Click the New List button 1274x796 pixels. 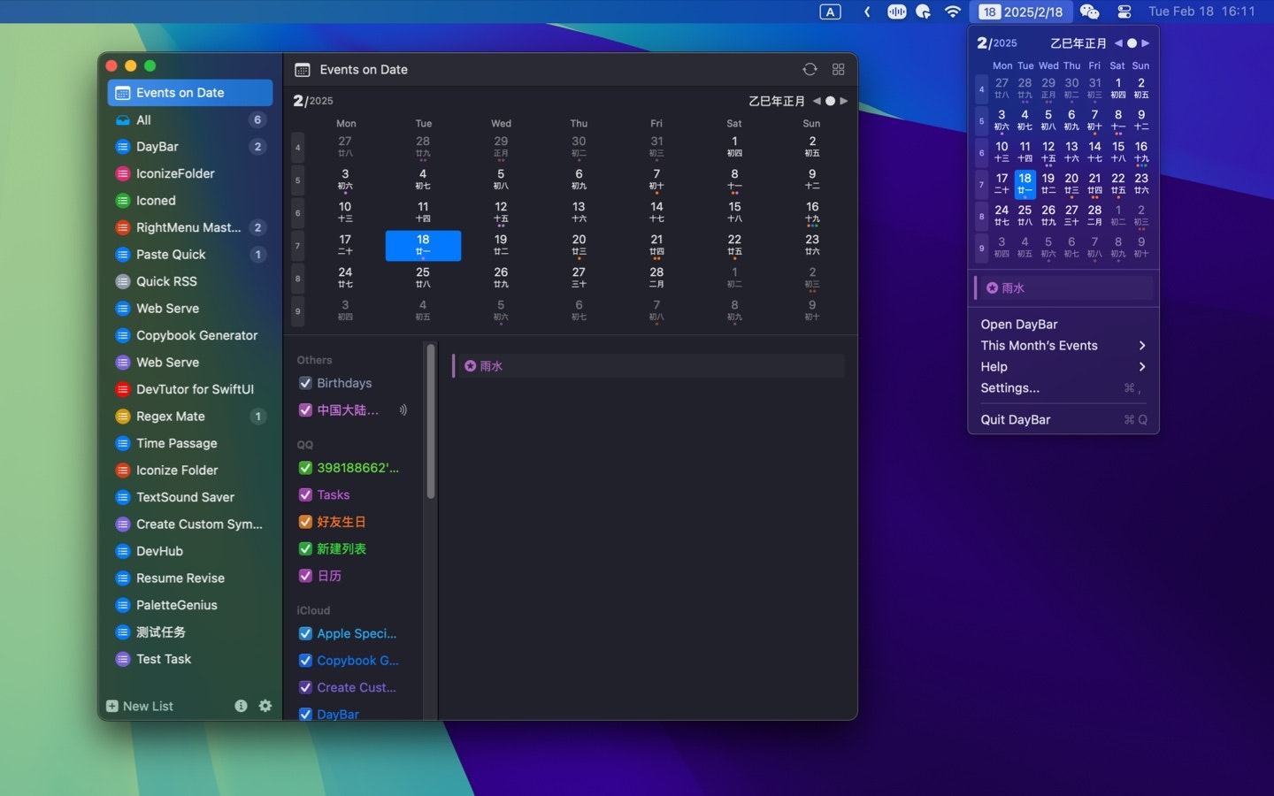tap(140, 706)
